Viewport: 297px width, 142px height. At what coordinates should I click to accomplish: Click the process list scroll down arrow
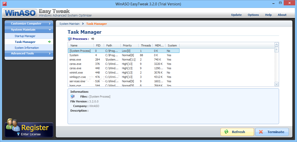click(277, 84)
